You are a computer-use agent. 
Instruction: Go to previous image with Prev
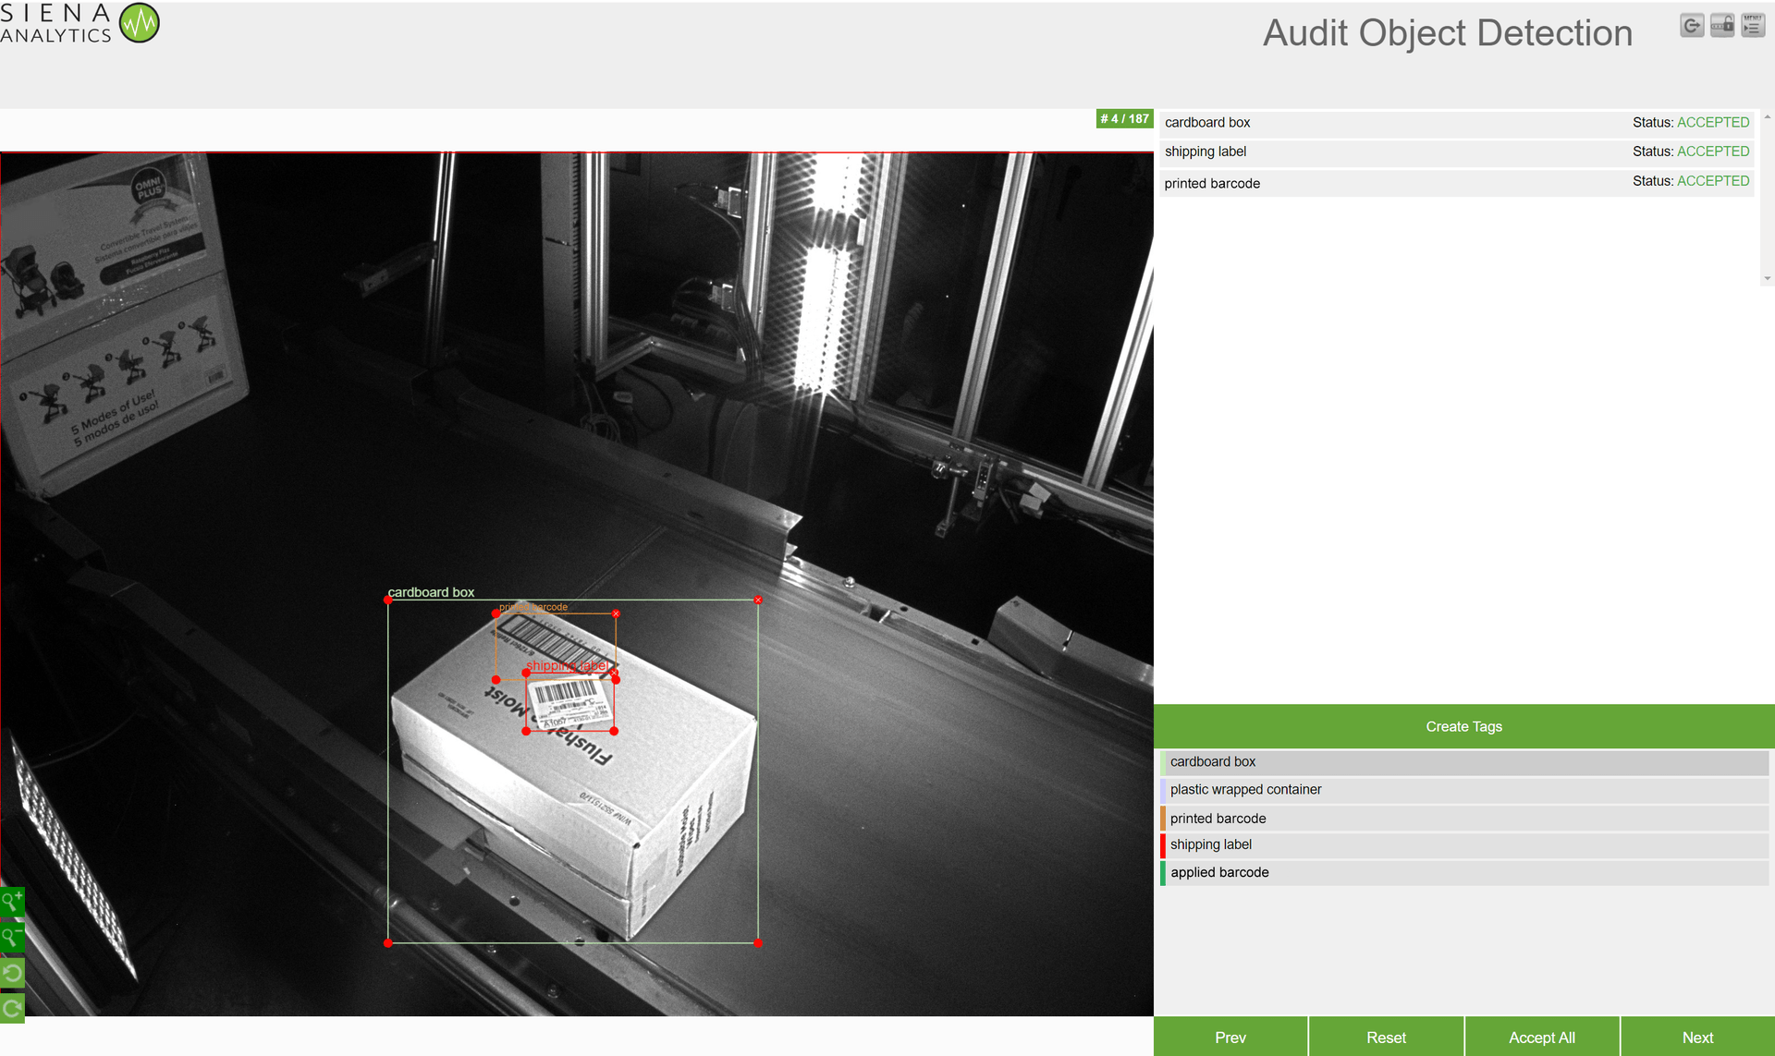(1230, 1037)
